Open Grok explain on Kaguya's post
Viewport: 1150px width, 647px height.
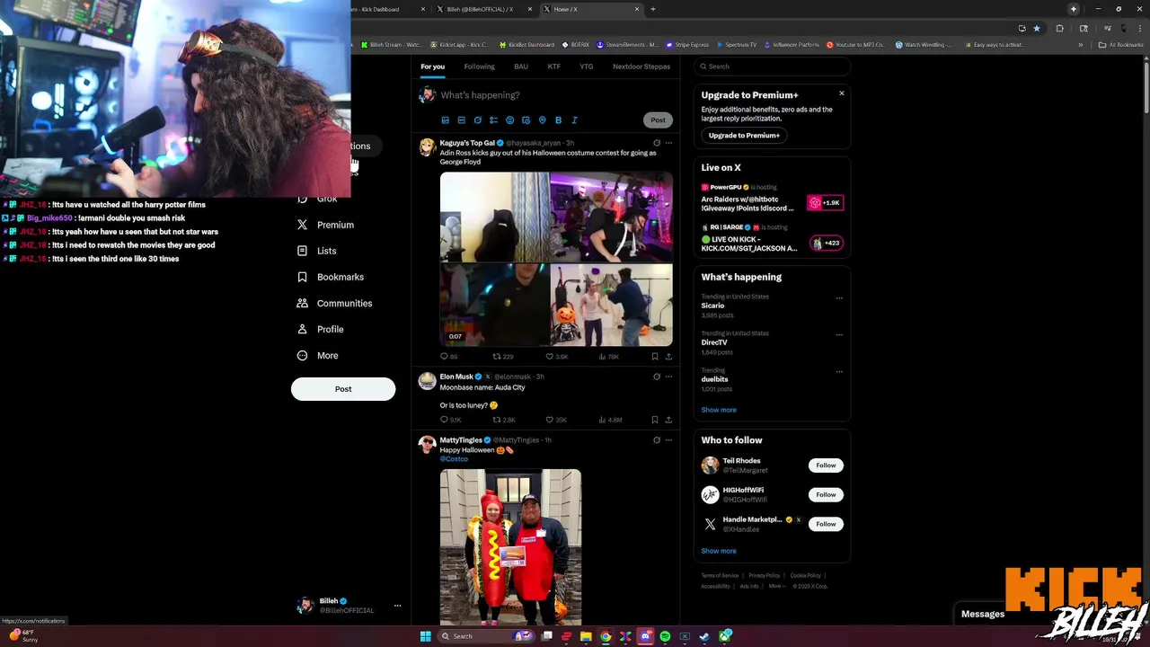pos(656,143)
